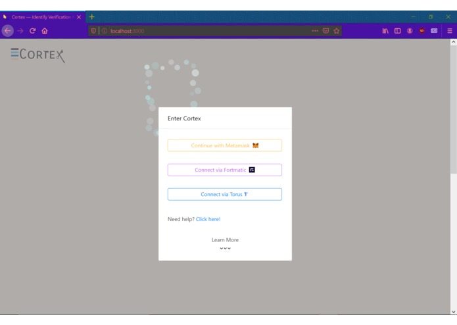Open the 'Click here!' help link

coord(208,219)
